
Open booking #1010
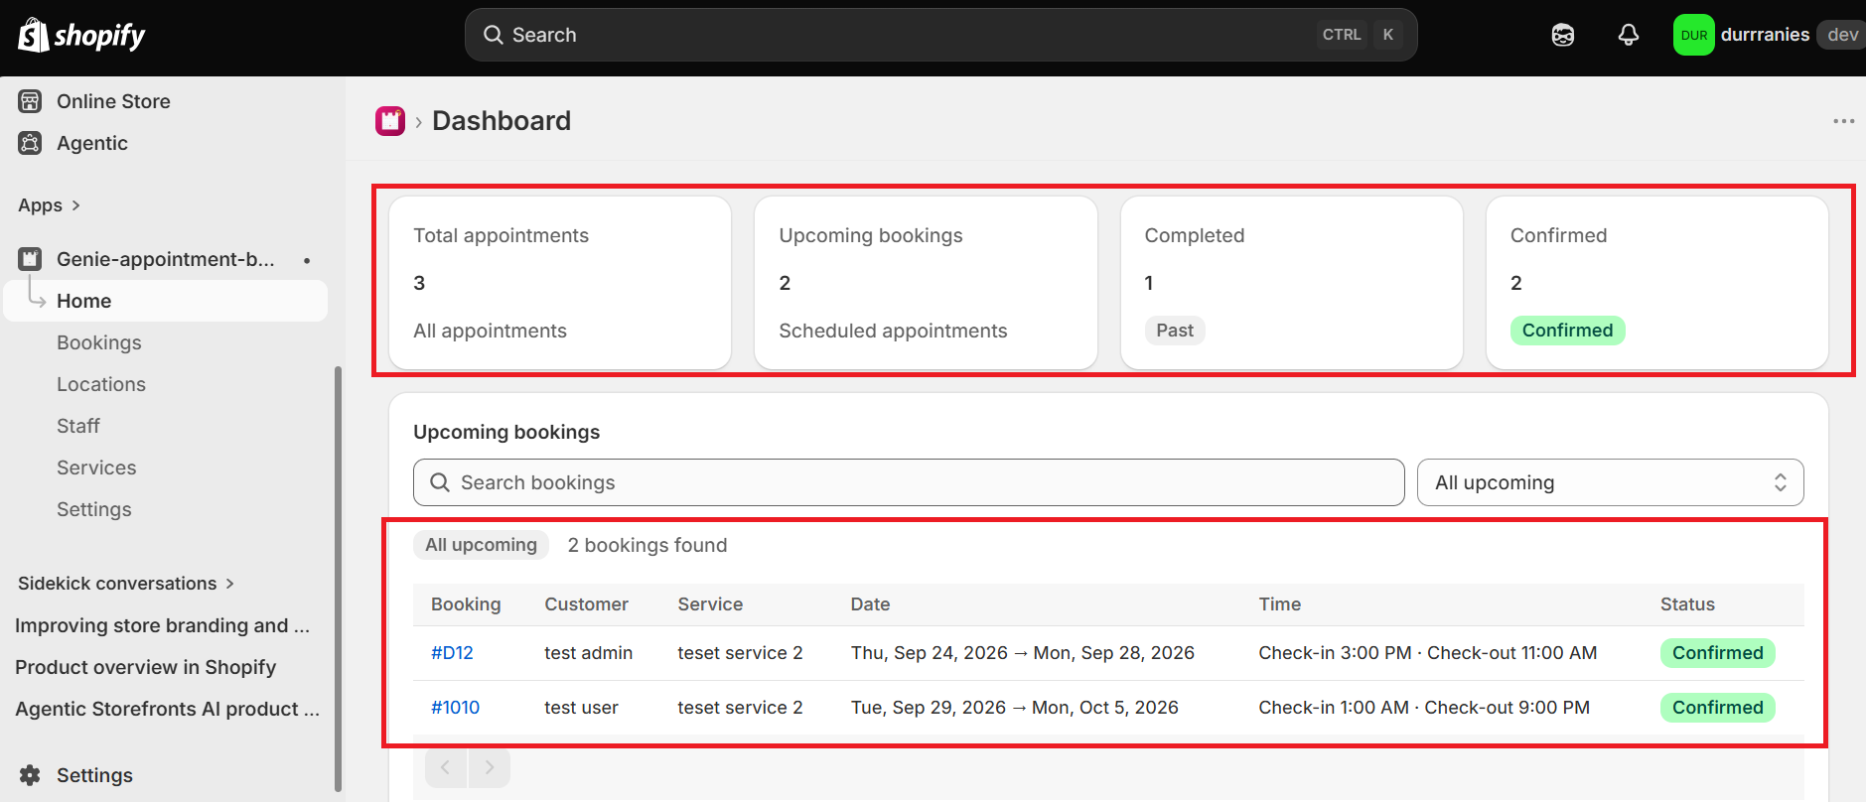pos(455,708)
